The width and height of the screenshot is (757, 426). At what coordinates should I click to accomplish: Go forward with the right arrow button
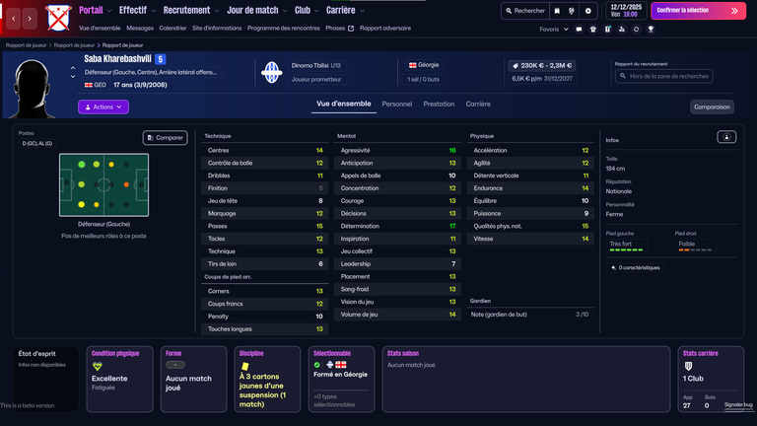point(30,19)
